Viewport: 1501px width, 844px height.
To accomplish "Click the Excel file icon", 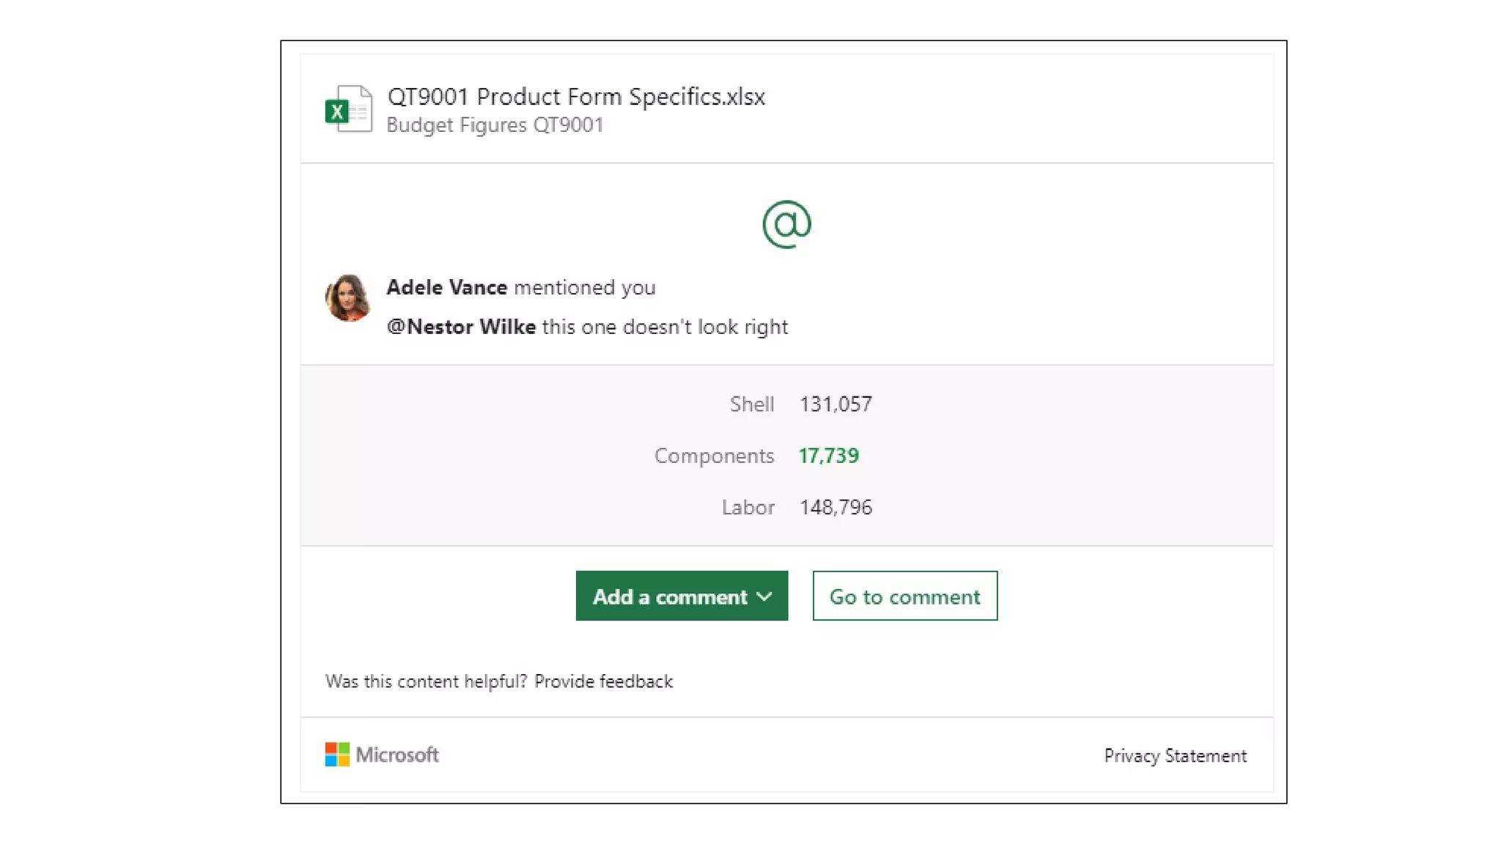I will click(x=348, y=109).
